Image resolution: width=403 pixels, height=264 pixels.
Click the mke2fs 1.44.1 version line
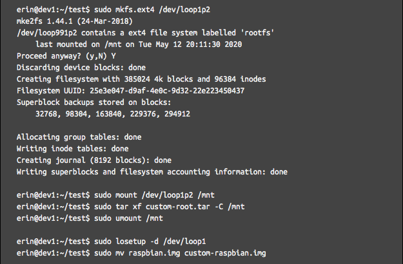[x=75, y=21]
